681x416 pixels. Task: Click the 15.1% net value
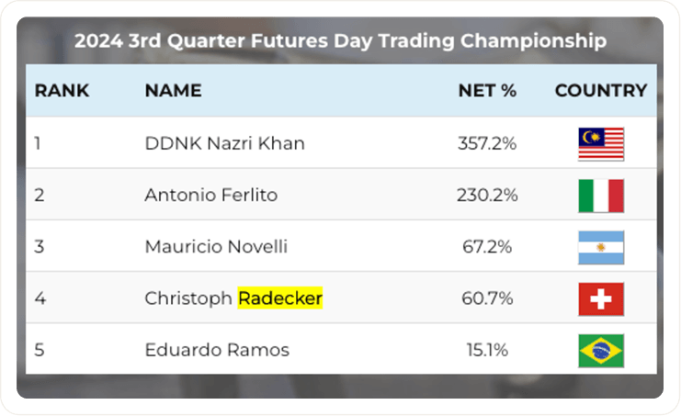(x=492, y=350)
